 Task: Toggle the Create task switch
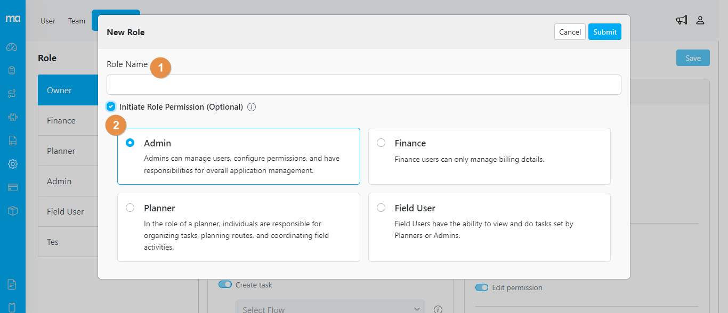(225, 285)
